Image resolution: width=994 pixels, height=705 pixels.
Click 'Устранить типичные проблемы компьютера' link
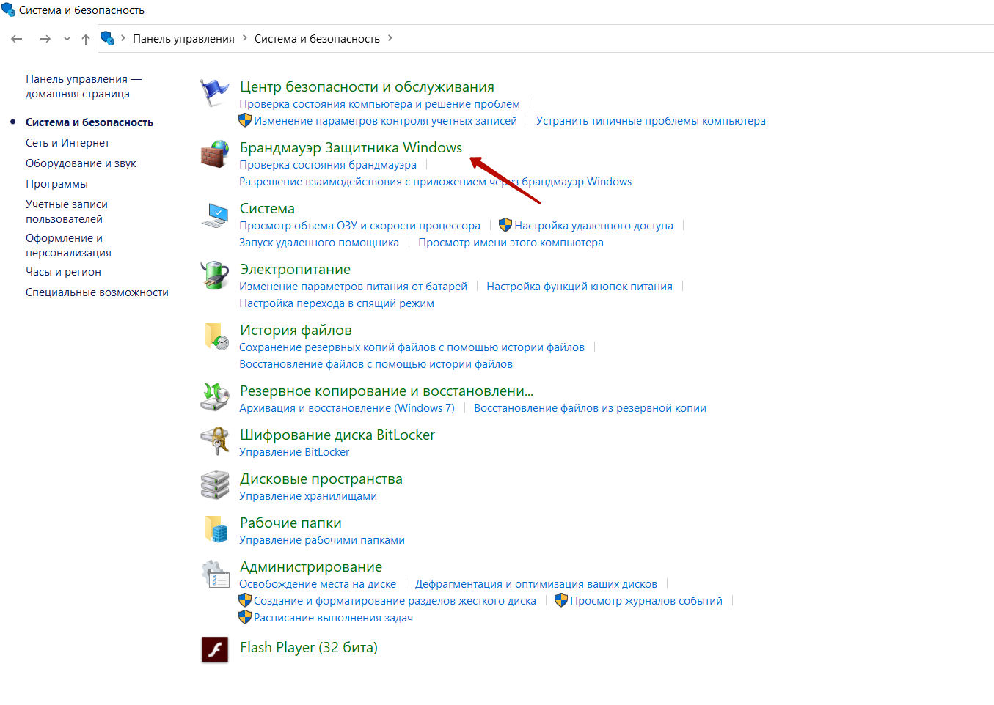(651, 121)
